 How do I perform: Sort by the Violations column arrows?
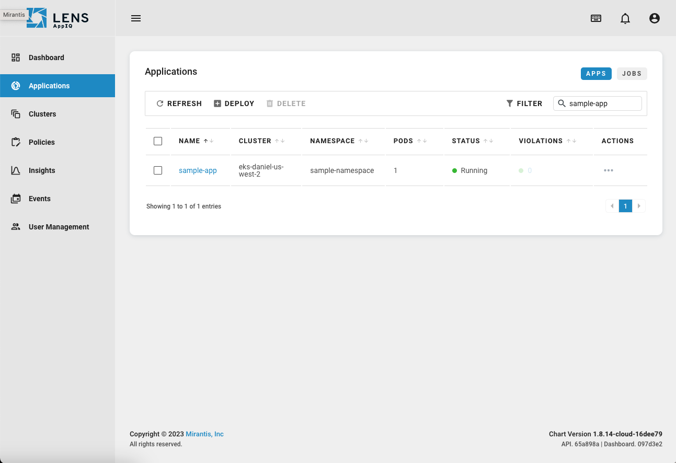571,141
